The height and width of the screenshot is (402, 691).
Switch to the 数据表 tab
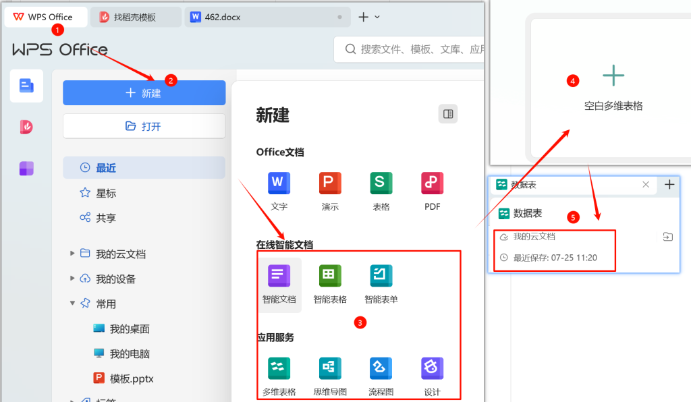(573, 185)
